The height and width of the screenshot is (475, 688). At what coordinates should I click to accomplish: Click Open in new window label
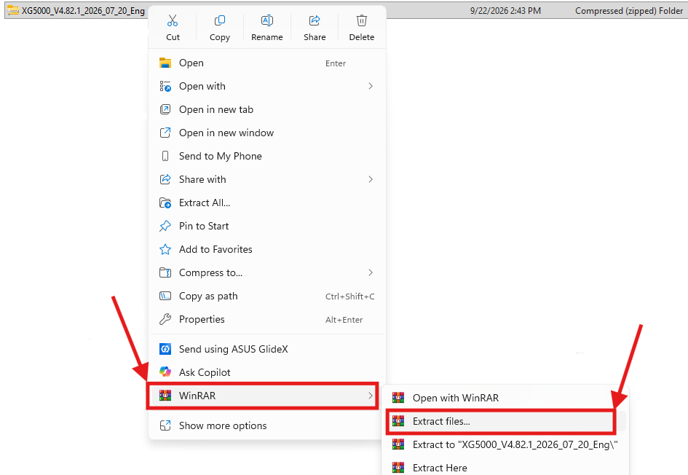click(226, 133)
